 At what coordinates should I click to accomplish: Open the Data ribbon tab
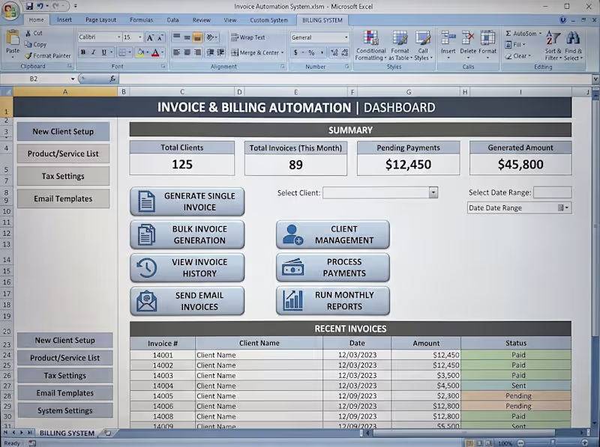point(172,20)
